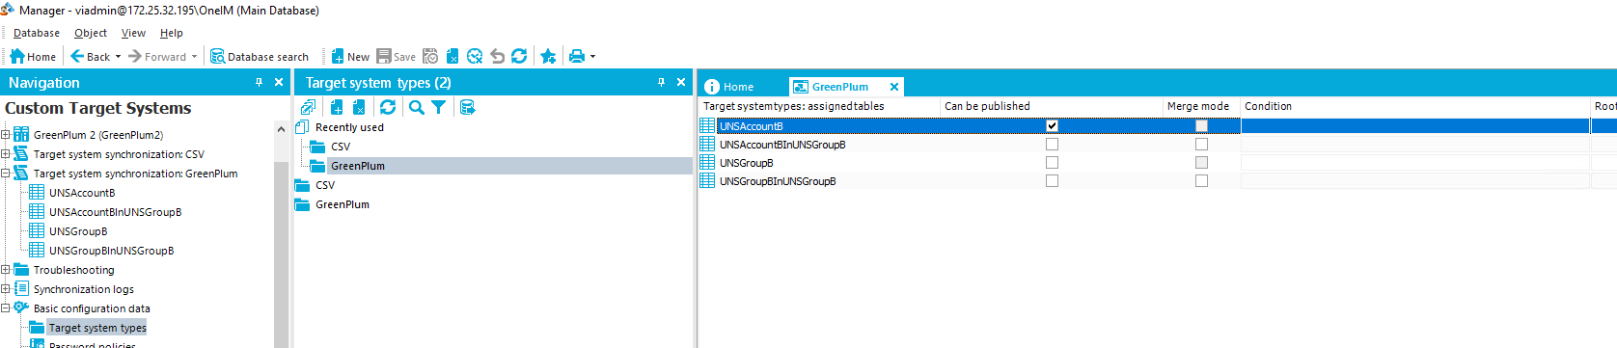
Task: Open the View menu
Action: pos(133,33)
